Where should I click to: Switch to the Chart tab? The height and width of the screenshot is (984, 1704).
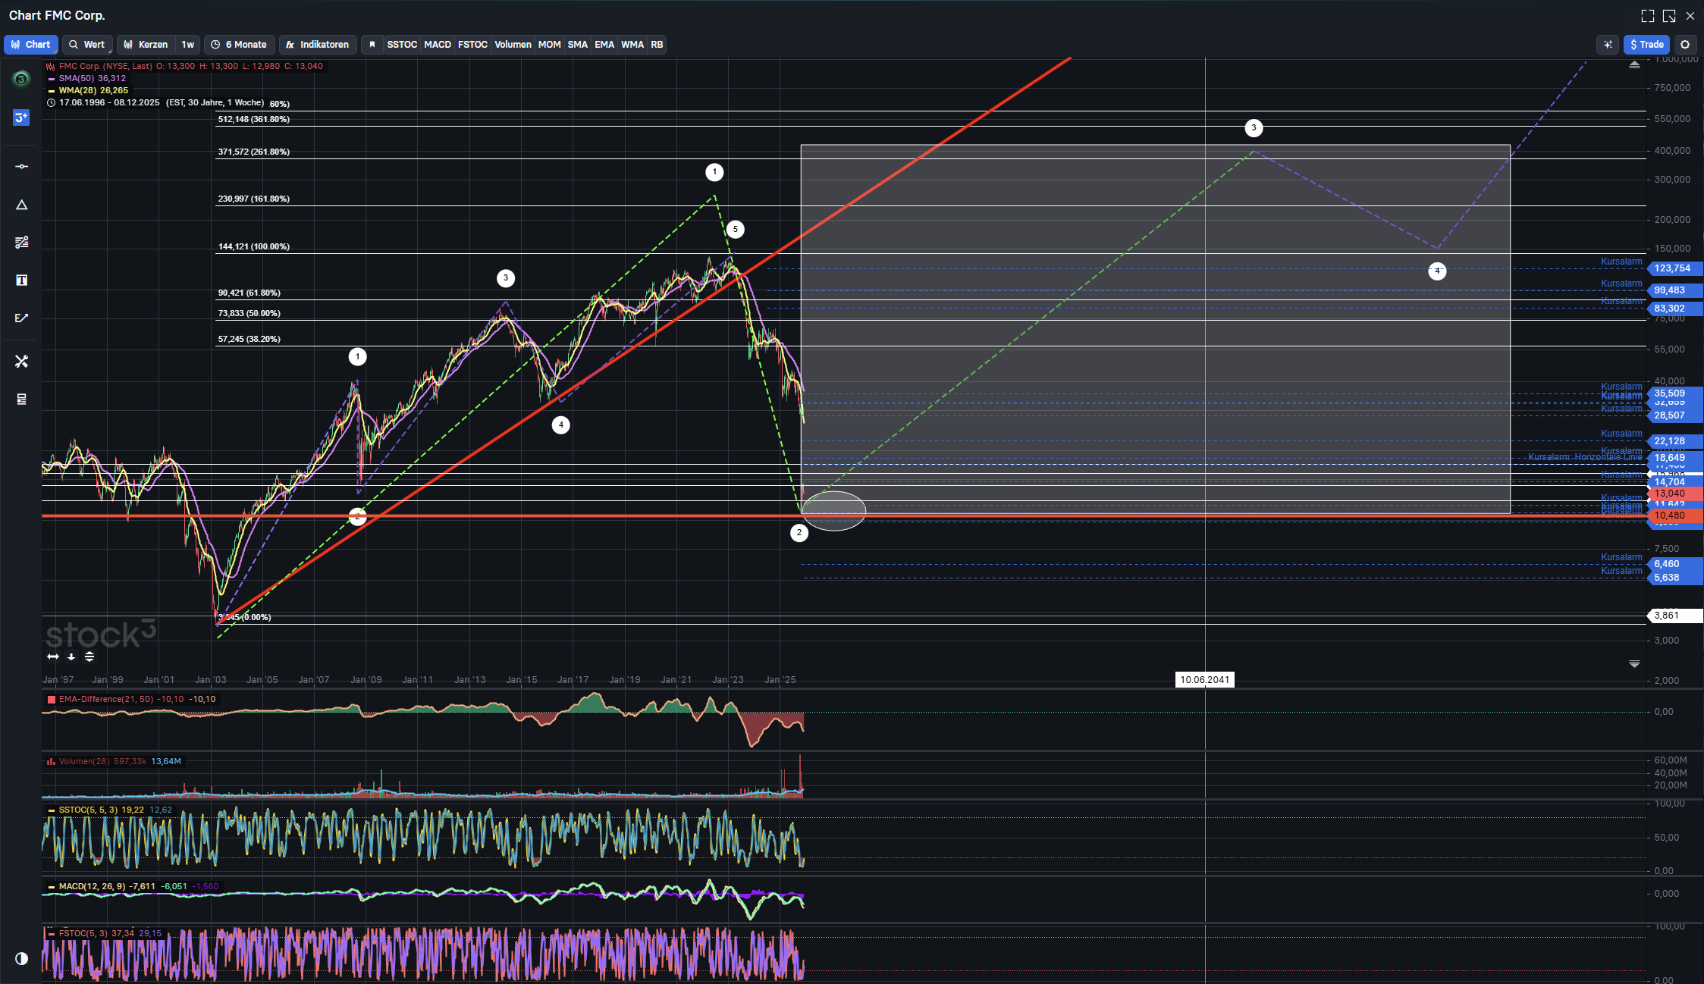coord(30,45)
